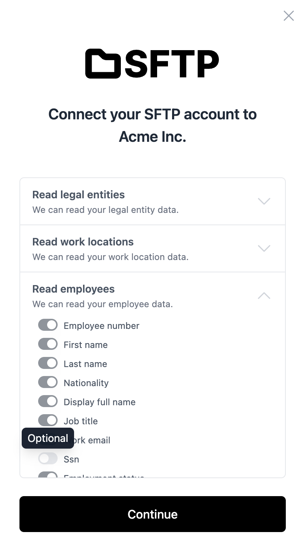Click the Optional tooltip label
The image size is (306, 553).
48,439
